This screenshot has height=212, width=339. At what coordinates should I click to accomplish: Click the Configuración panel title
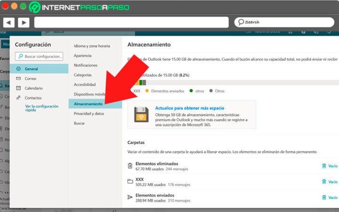33,45
